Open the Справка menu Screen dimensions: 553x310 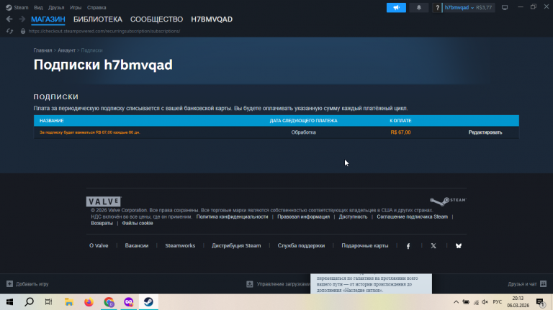click(x=96, y=7)
